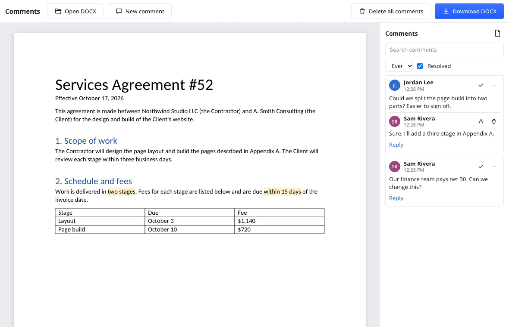Click the 'Page build' table cell
The image size is (509, 327).
click(100, 230)
